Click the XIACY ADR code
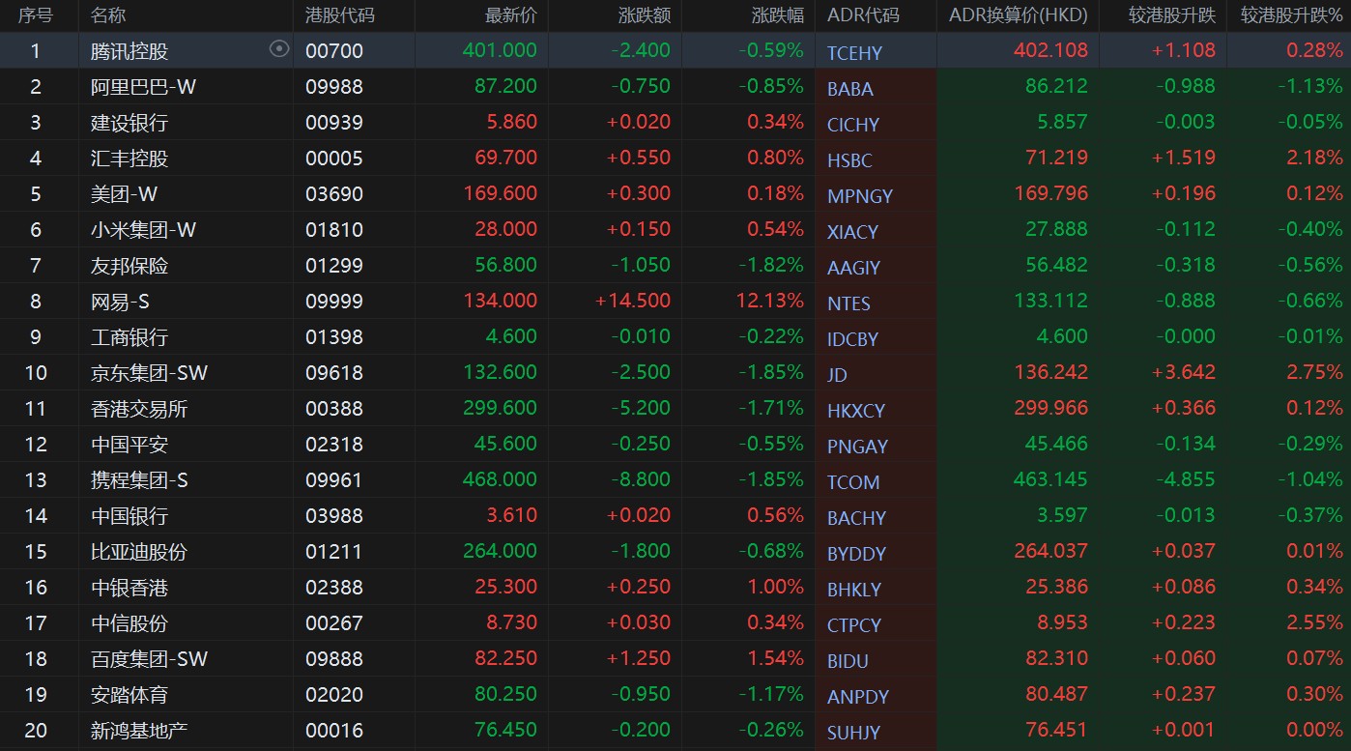This screenshot has width=1351, height=751. click(x=852, y=232)
